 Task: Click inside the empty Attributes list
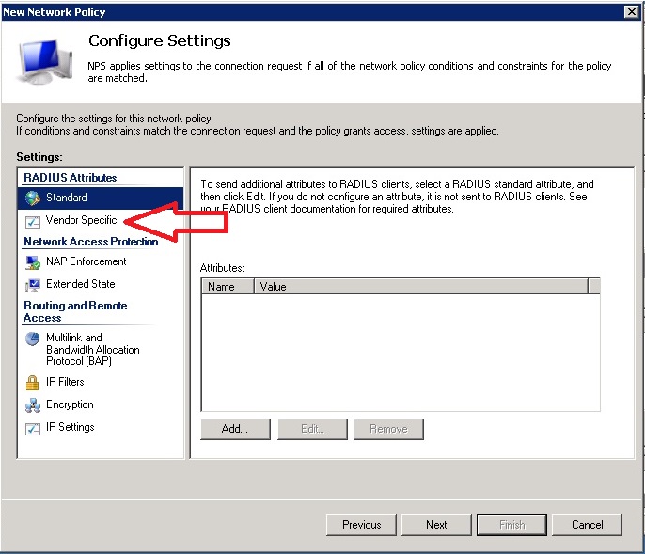point(400,353)
